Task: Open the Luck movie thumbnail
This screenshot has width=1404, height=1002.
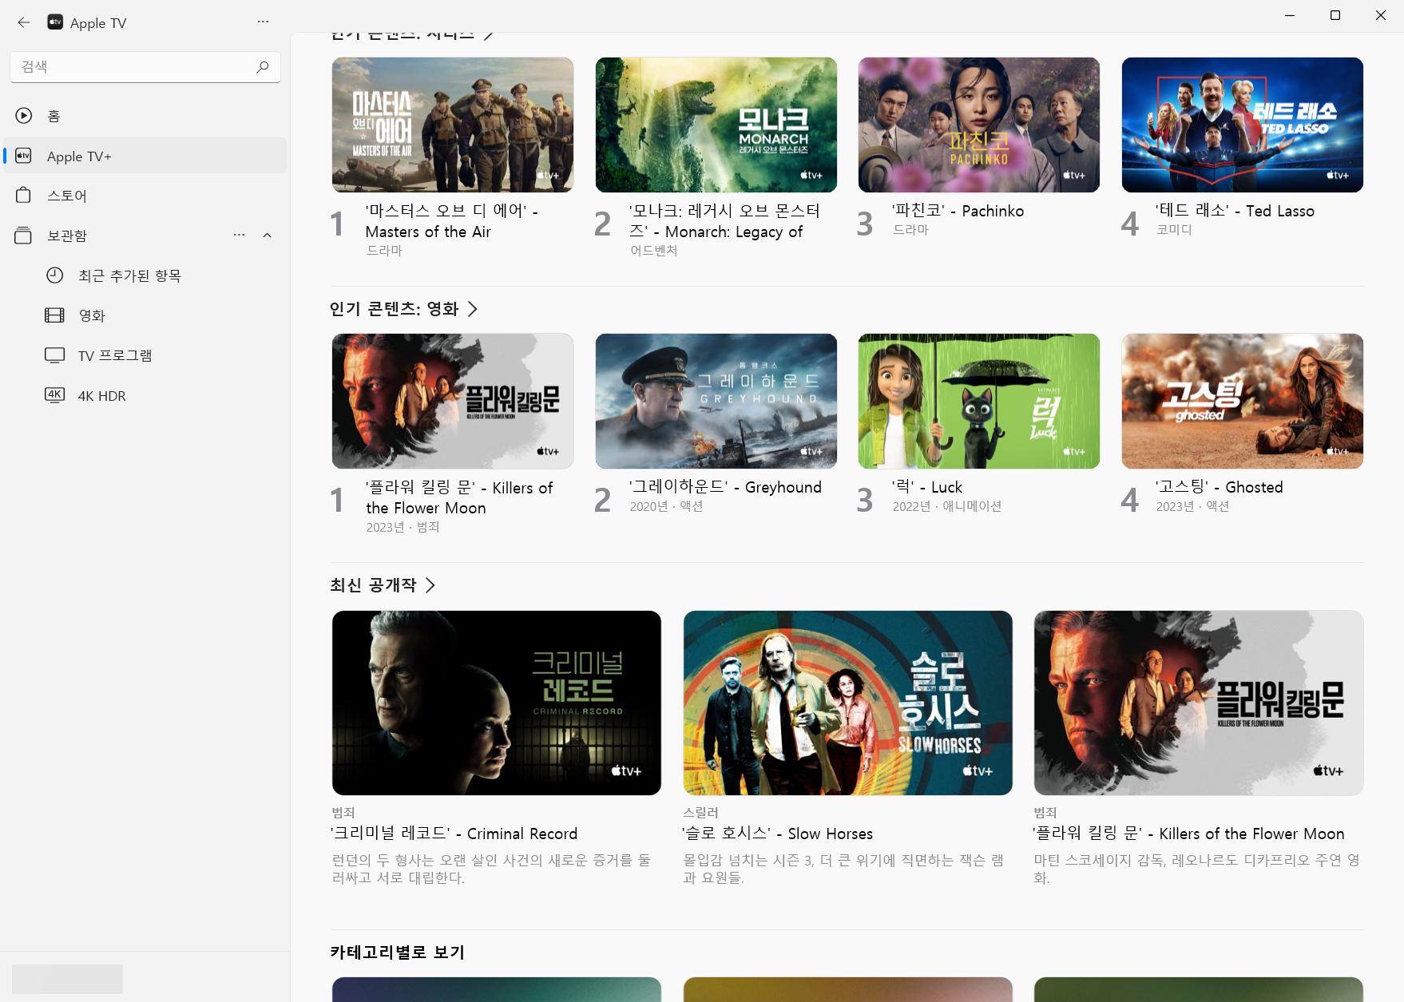Action: 979,401
